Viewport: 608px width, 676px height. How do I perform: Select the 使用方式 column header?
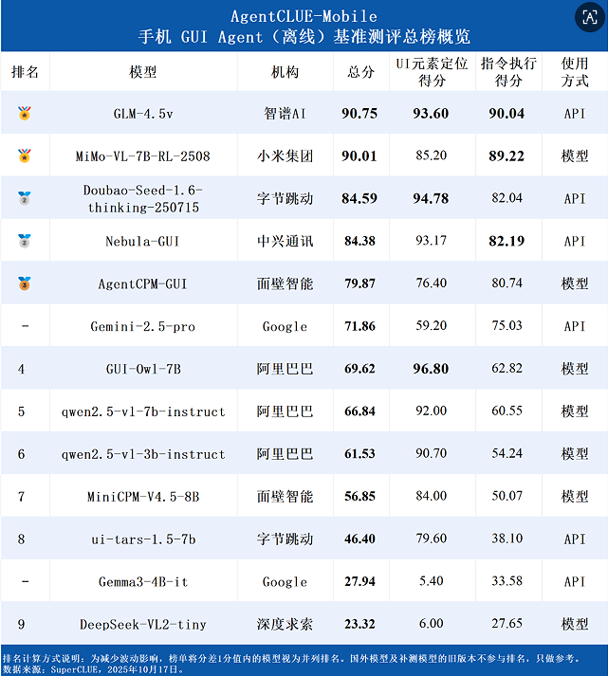point(575,72)
